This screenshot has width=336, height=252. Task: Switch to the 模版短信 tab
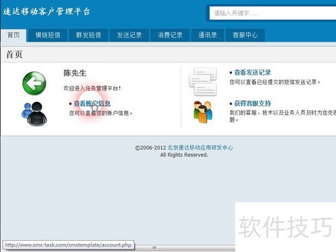[x=48, y=35]
